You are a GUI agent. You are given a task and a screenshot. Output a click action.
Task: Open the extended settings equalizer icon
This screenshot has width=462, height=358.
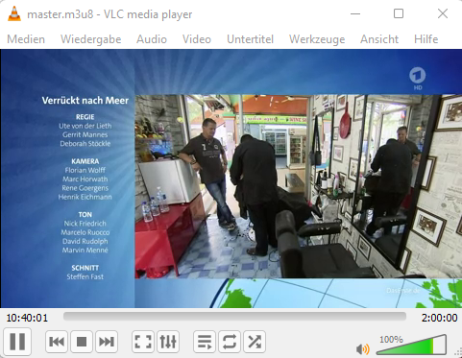point(168,342)
